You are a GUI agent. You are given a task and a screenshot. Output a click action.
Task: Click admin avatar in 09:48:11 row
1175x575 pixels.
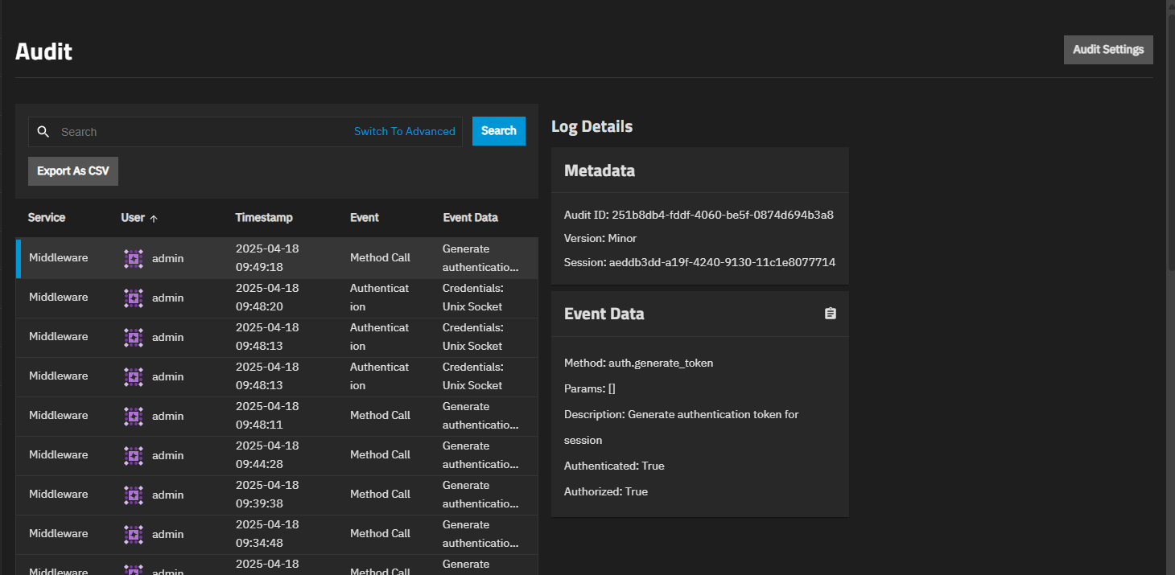click(x=134, y=416)
